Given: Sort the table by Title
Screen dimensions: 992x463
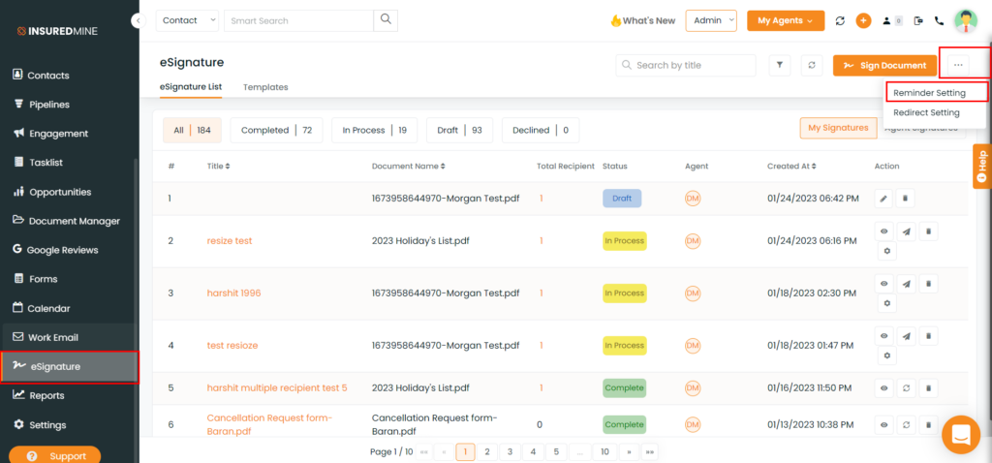Looking at the screenshot, I should coord(218,167).
